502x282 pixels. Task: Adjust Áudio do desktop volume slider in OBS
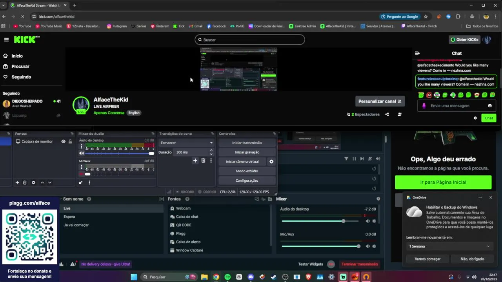click(119, 153)
